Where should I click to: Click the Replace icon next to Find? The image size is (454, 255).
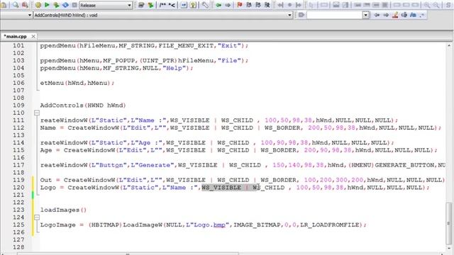[26, 5]
